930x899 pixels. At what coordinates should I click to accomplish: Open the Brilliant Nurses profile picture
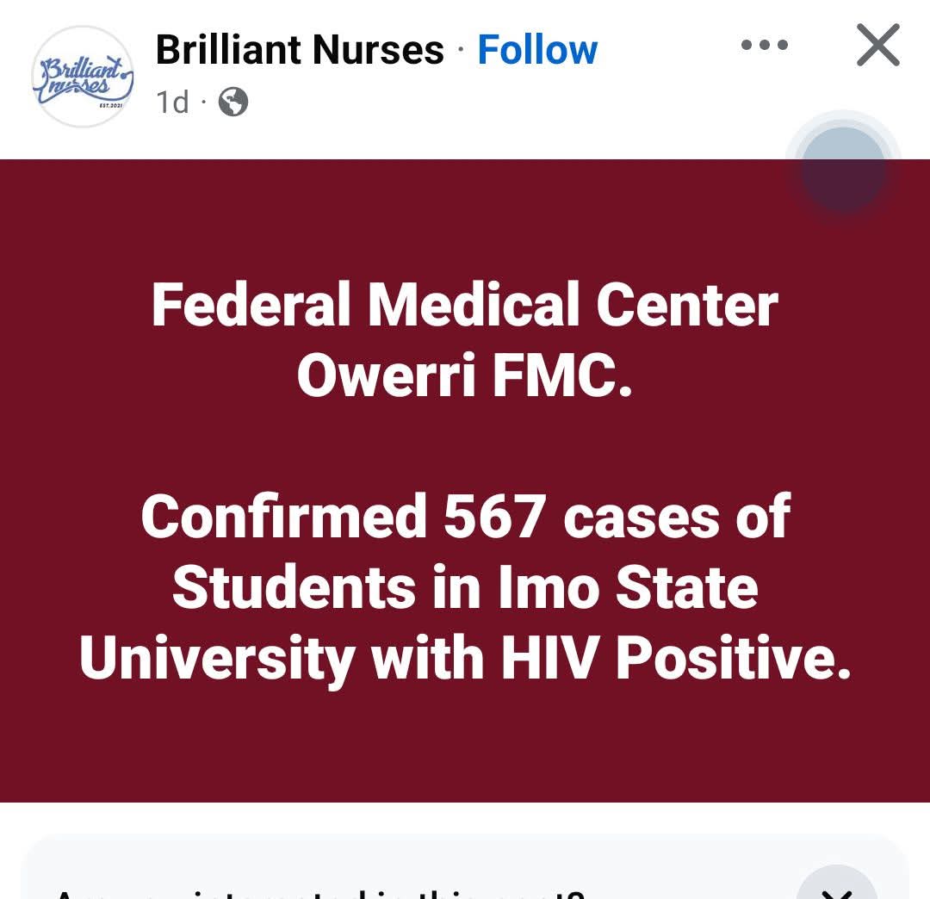tap(83, 77)
